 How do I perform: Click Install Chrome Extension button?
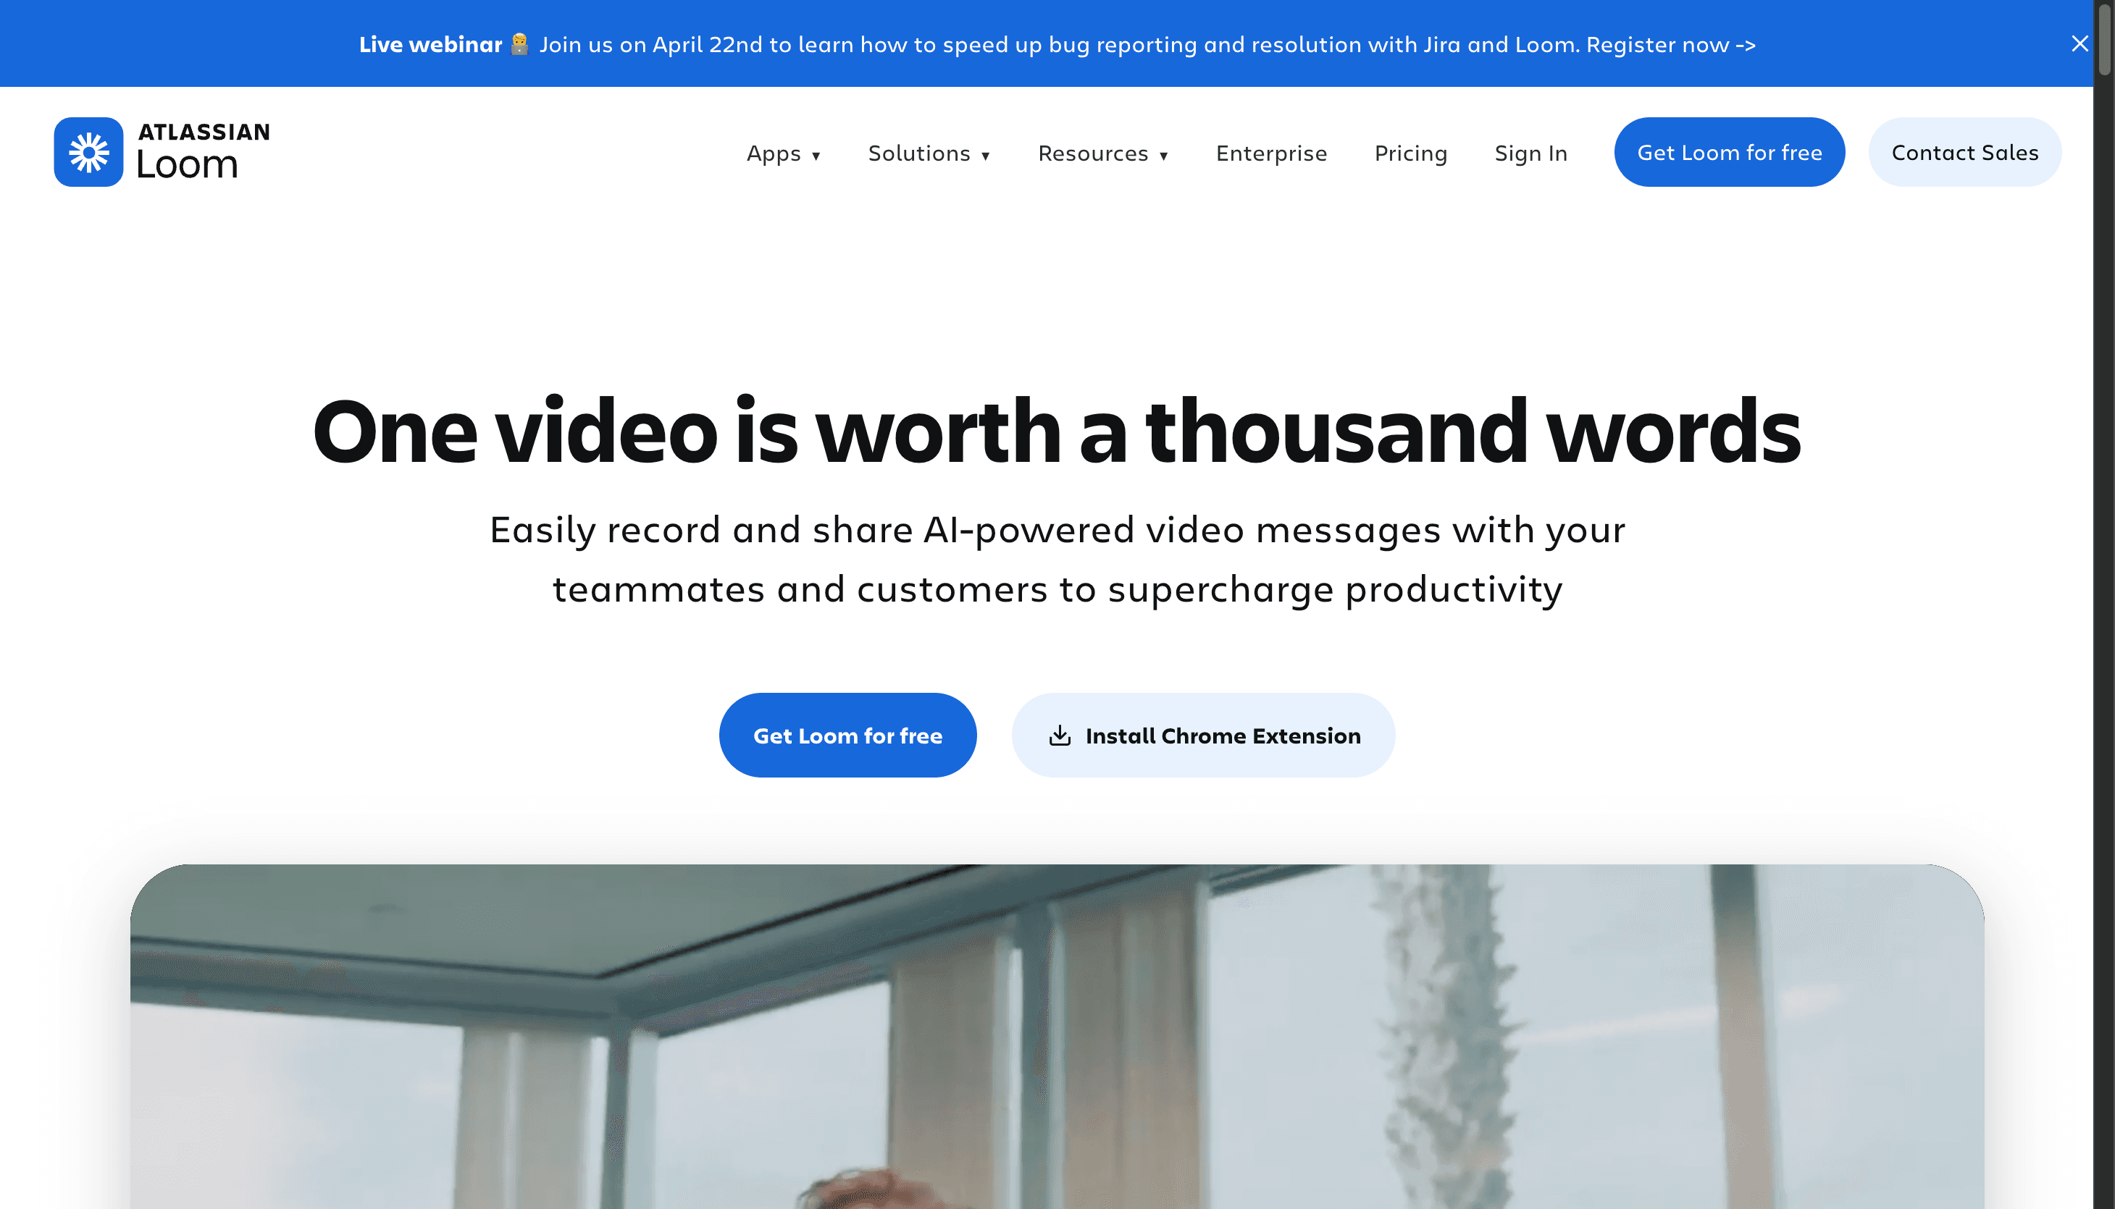(1203, 735)
